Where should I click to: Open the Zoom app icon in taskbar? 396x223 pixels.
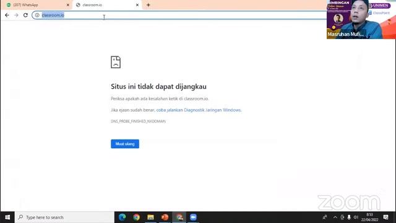[x=193, y=217]
